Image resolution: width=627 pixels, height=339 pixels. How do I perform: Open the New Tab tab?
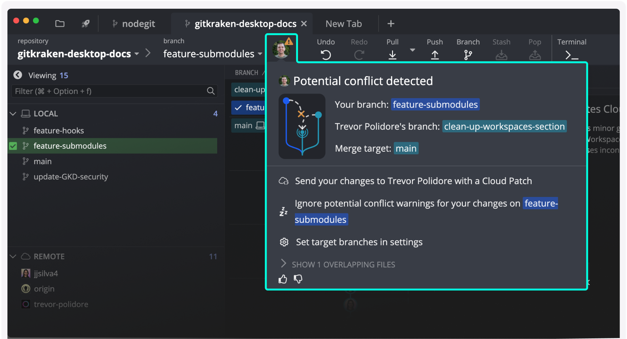click(x=344, y=24)
